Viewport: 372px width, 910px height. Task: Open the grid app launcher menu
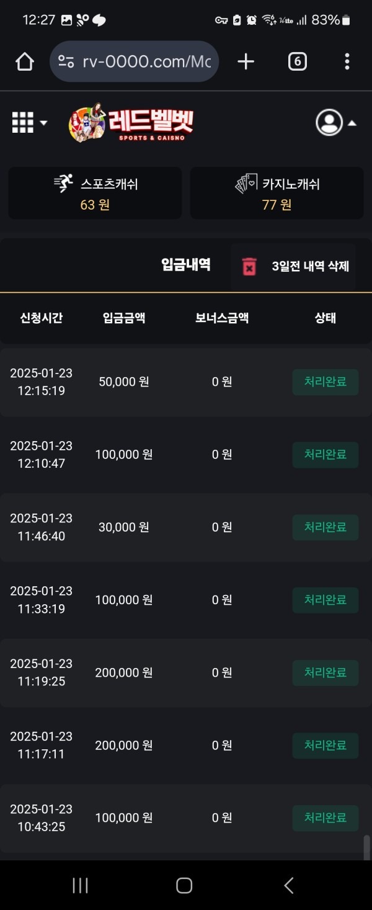[22, 122]
